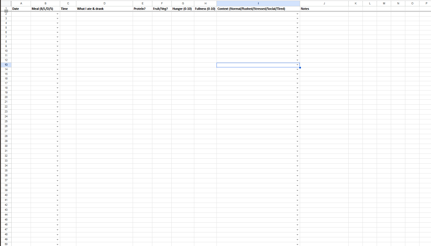Select the column G header
Screen dimensions: 431x246
point(183,3)
